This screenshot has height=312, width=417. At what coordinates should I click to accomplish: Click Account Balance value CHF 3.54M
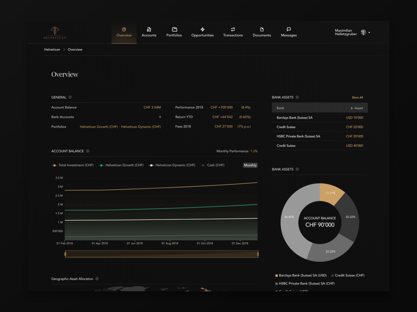[152, 108]
